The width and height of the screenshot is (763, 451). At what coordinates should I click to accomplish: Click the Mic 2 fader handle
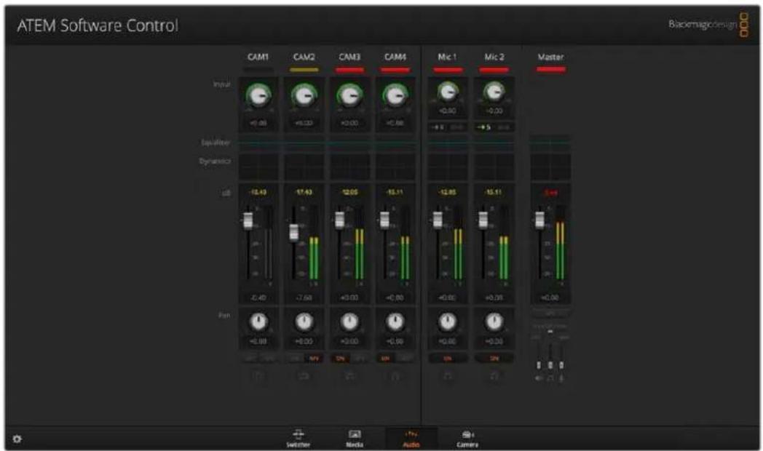(483, 220)
